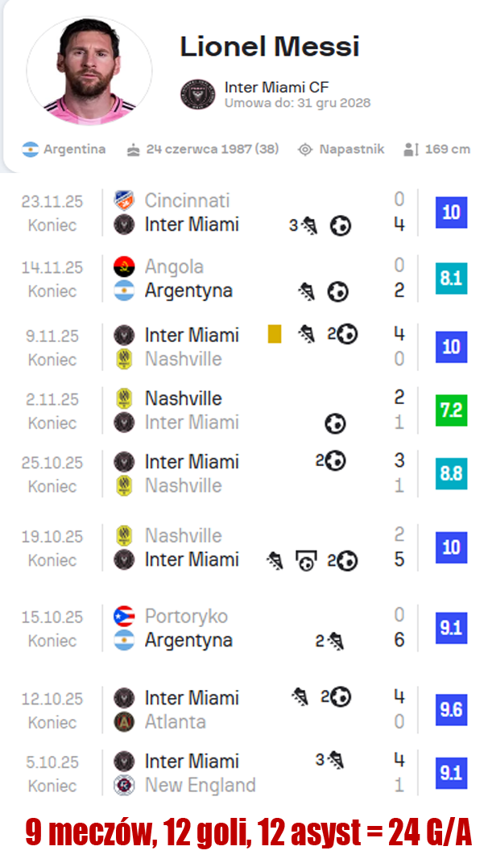Open the Cincinnati team crest in first match
The height and width of the screenshot is (867, 484).
(124, 200)
